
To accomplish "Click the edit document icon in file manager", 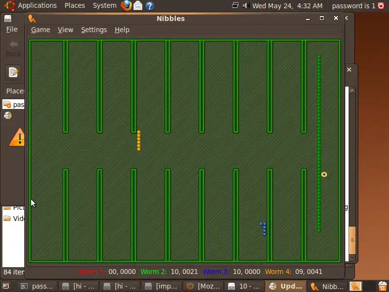I will pyautogui.click(x=13, y=73).
